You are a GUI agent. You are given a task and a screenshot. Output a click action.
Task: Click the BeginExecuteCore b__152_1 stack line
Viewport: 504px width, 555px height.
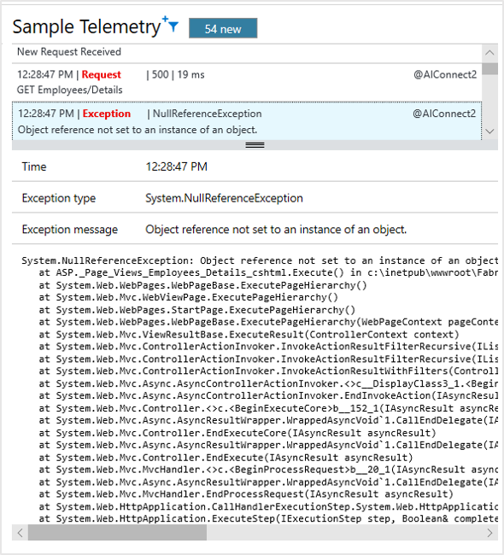click(x=268, y=408)
